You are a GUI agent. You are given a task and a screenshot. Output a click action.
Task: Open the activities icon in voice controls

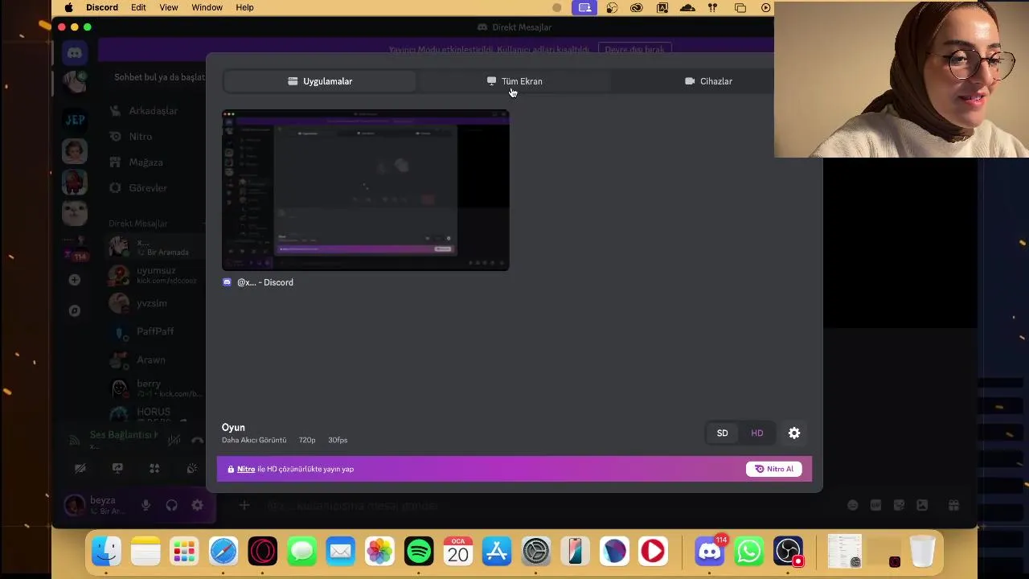coord(154,468)
